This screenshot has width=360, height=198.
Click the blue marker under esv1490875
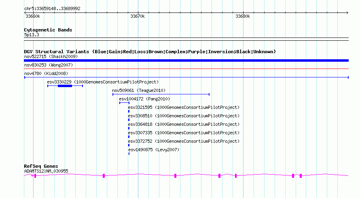(129, 154)
